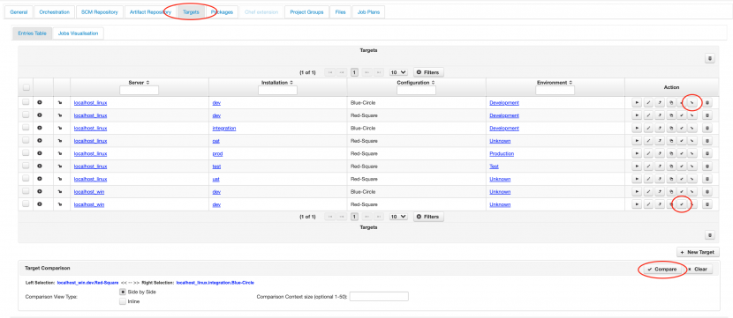Click the Compare button
This screenshot has height=318, width=733.
pyautogui.click(x=662, y=270)
